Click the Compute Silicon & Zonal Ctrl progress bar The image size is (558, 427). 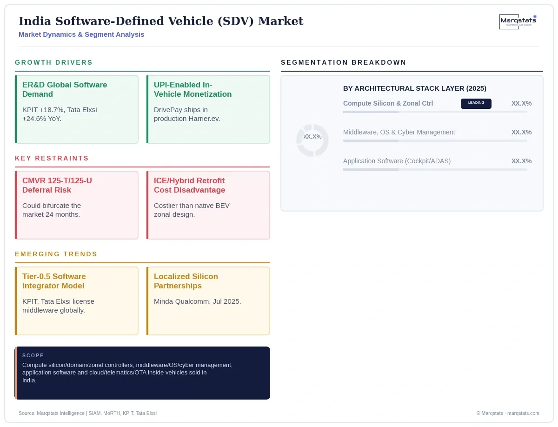click(435, 112)
